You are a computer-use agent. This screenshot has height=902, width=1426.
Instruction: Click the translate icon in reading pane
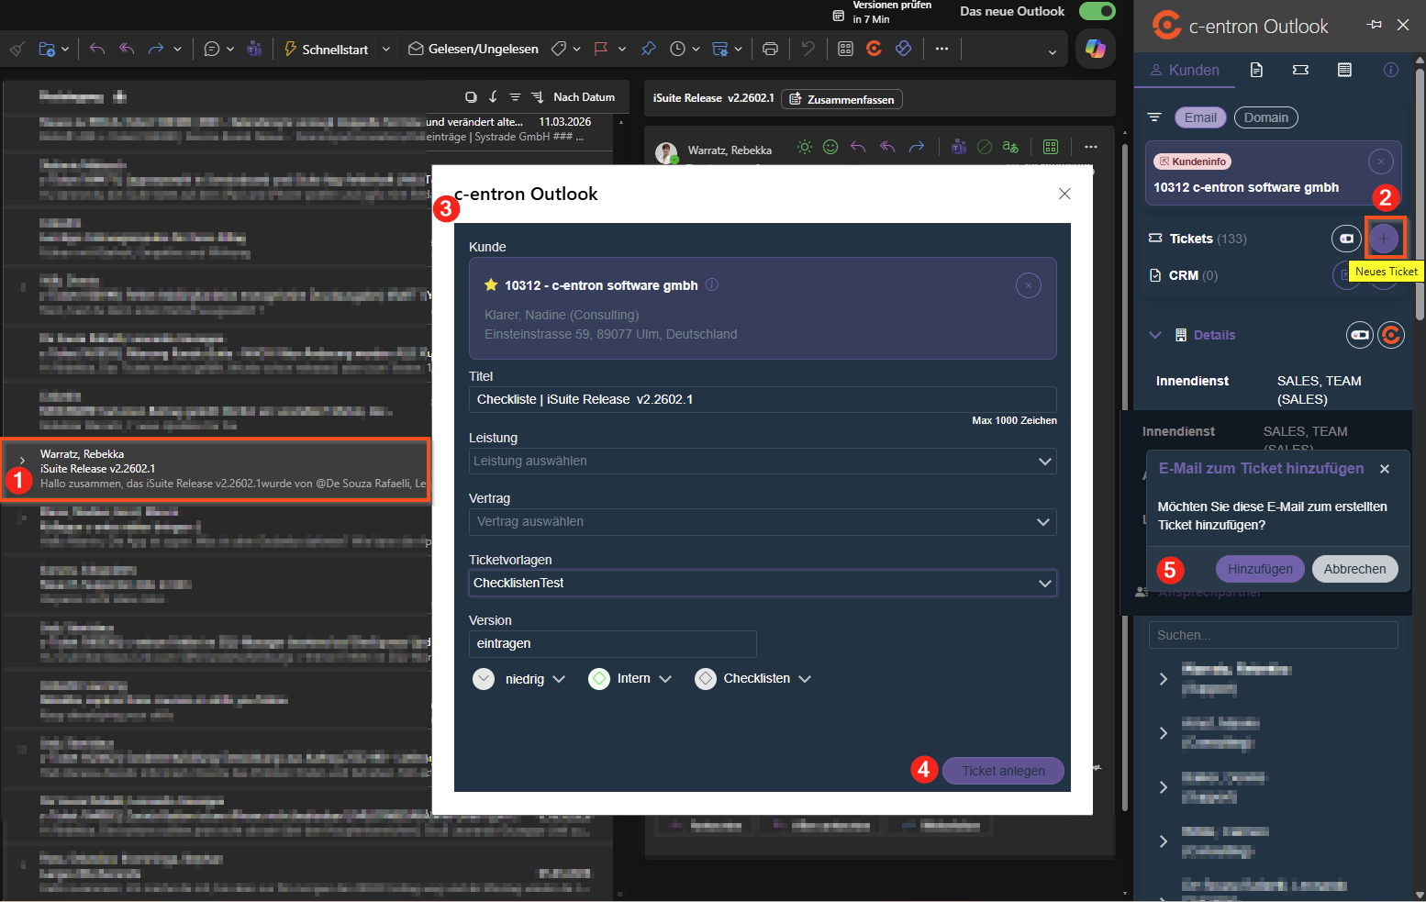point(1010,147)
